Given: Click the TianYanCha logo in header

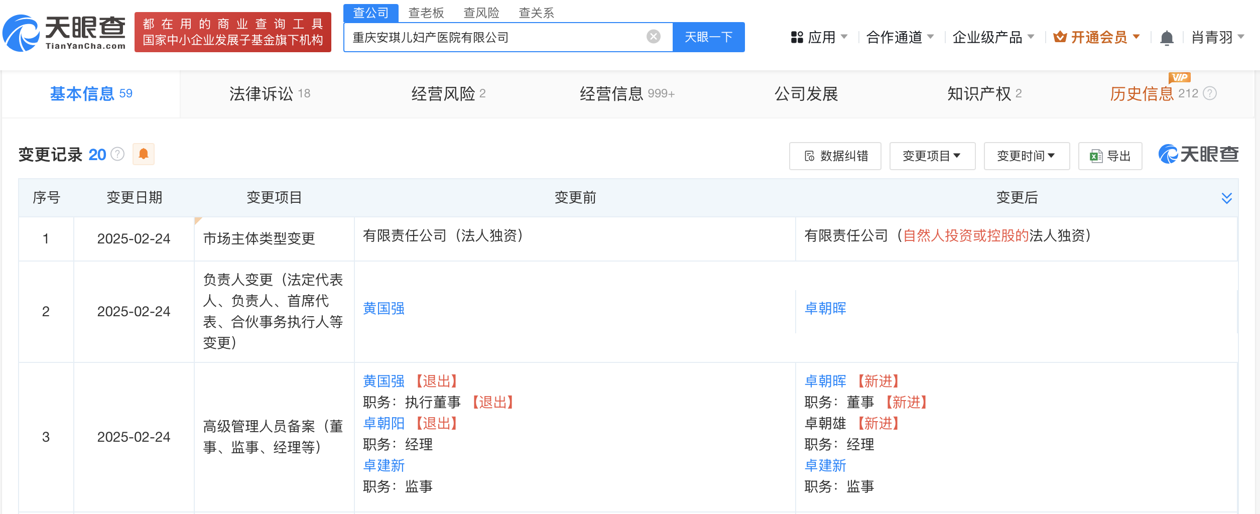Looking at the screenshot, I should coord(64,32).
